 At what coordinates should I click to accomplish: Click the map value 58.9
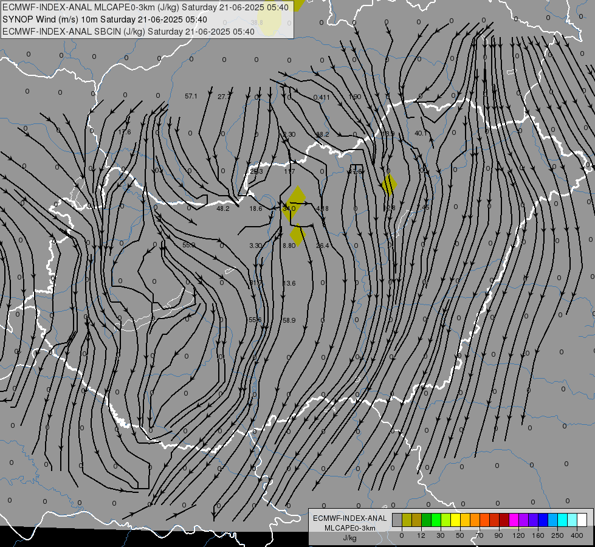click(x=289, y=320)
